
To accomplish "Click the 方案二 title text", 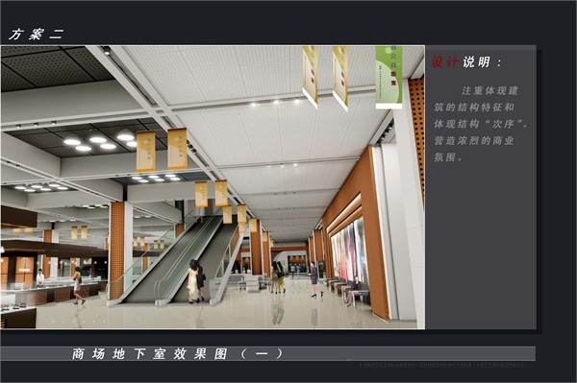I will click(37, 35).
